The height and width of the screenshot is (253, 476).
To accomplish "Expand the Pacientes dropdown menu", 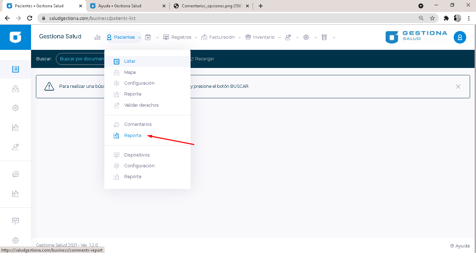I will click(x=124, y=37).
